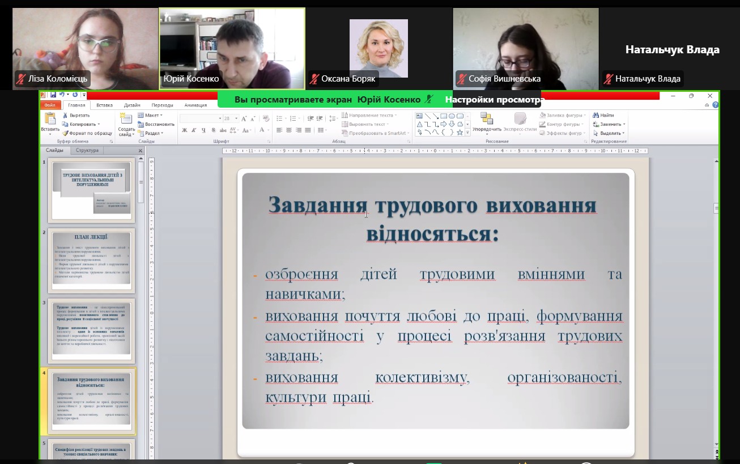Switch to the Вставка ribbon tab
Image resolution: width=740 pixels, height=464 pixels.
pyautogui.click(x=104, y=105)
